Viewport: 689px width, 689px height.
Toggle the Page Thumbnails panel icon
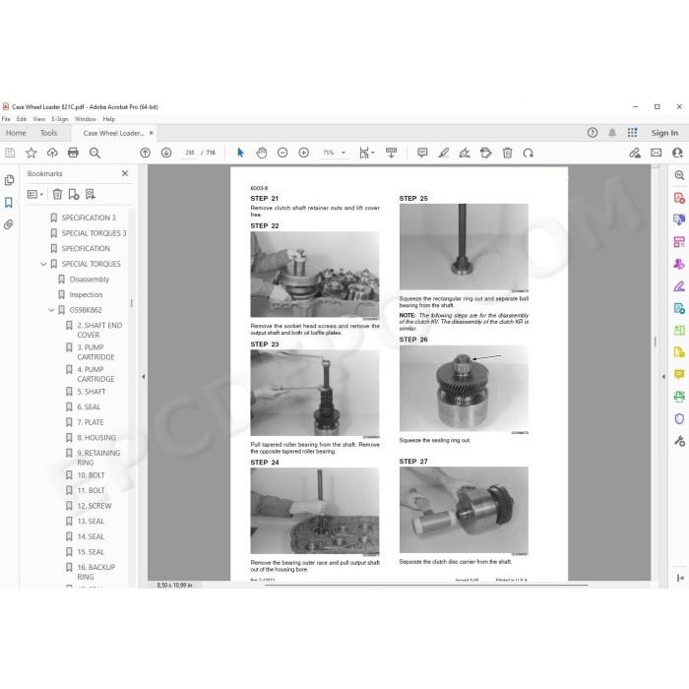point(8,180)
